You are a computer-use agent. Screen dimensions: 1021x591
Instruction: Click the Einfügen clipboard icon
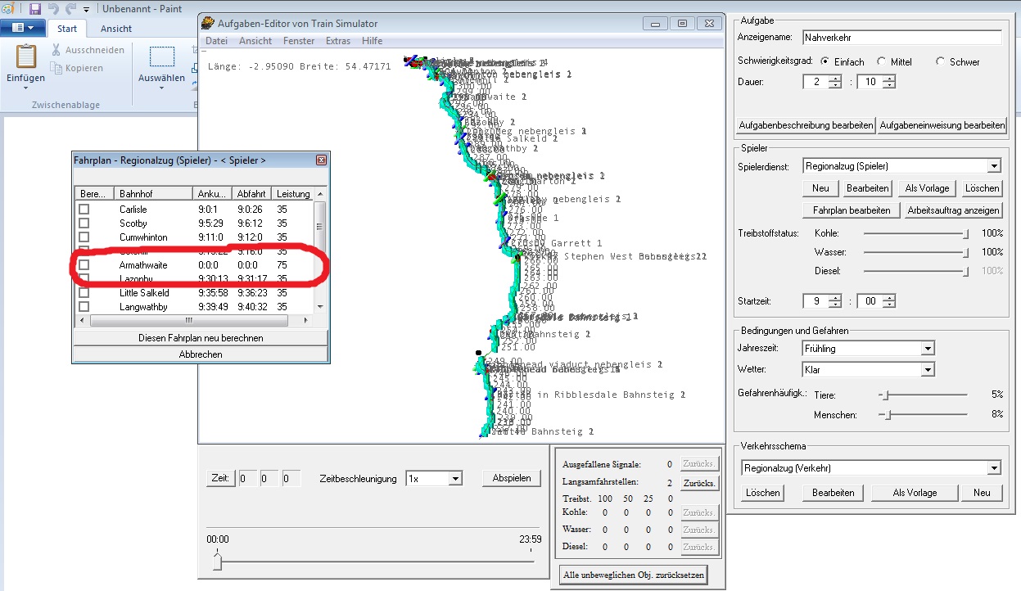point(25,56)
